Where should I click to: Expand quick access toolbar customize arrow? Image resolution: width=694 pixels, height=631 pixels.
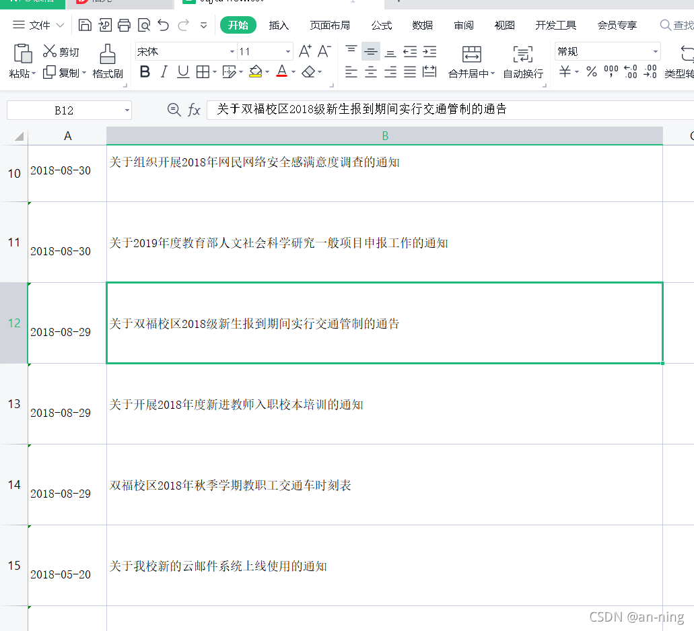tap(203, 25)
